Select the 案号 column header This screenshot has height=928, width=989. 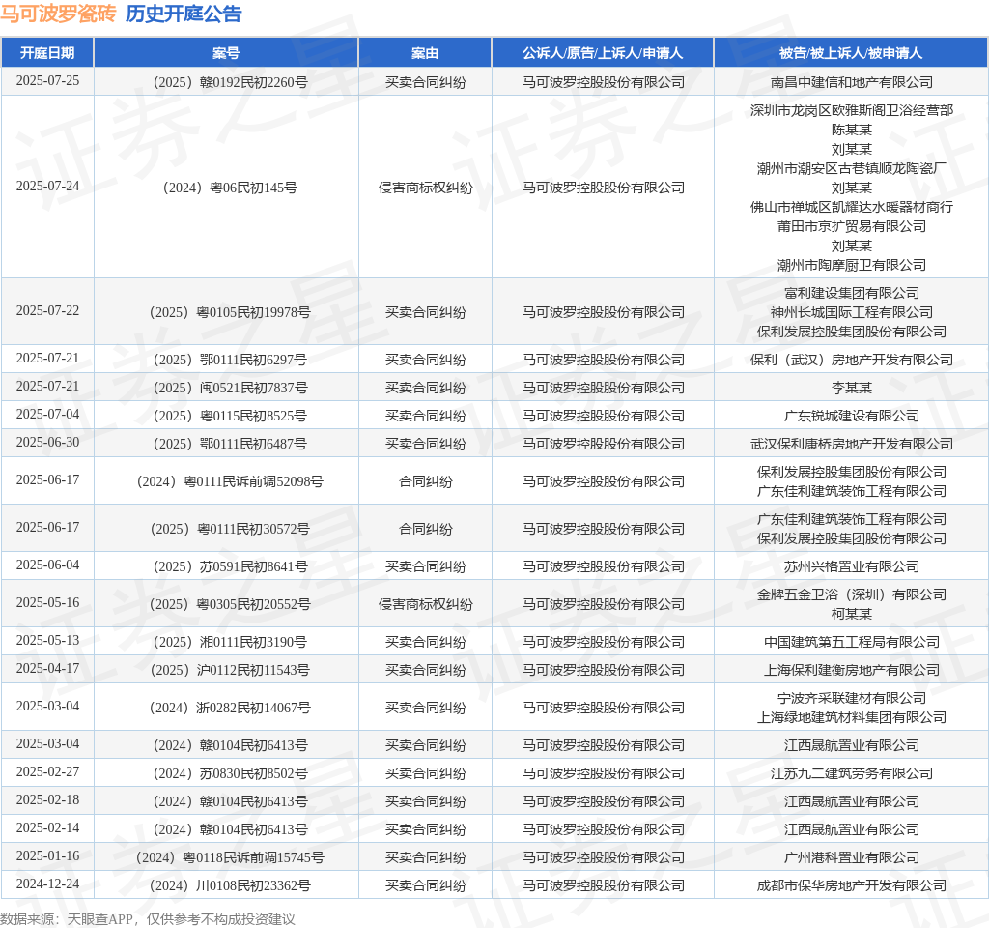pos(226,53)
